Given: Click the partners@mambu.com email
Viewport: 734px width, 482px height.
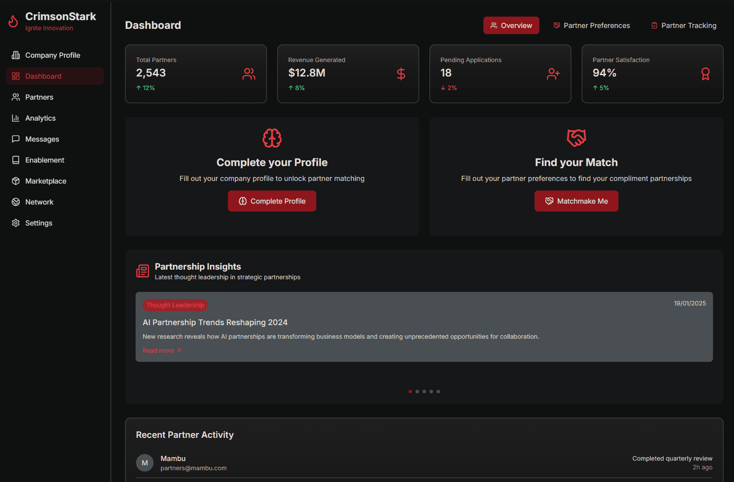Looking at the screenshot, I should click(x=193, y=468).
